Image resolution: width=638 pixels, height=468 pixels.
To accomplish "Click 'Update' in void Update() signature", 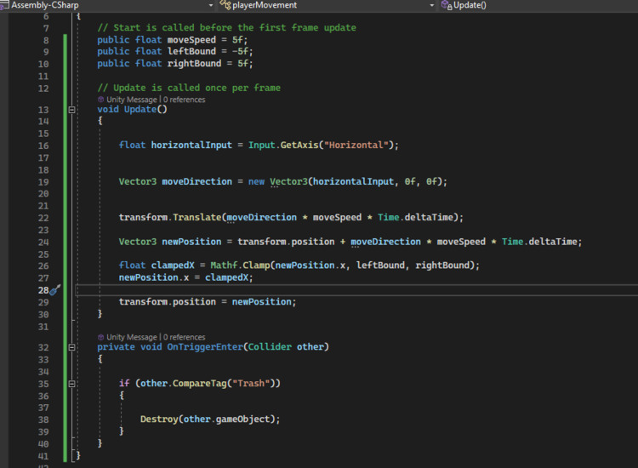I will tap(140, 110).
